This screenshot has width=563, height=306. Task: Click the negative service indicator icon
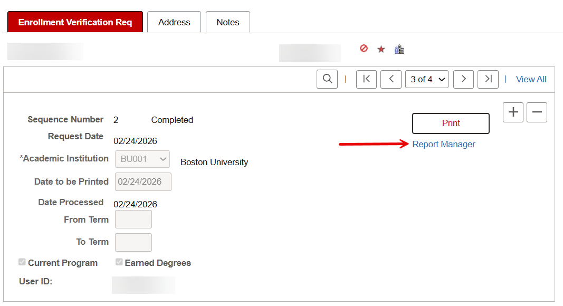click(x=364, y=48)
